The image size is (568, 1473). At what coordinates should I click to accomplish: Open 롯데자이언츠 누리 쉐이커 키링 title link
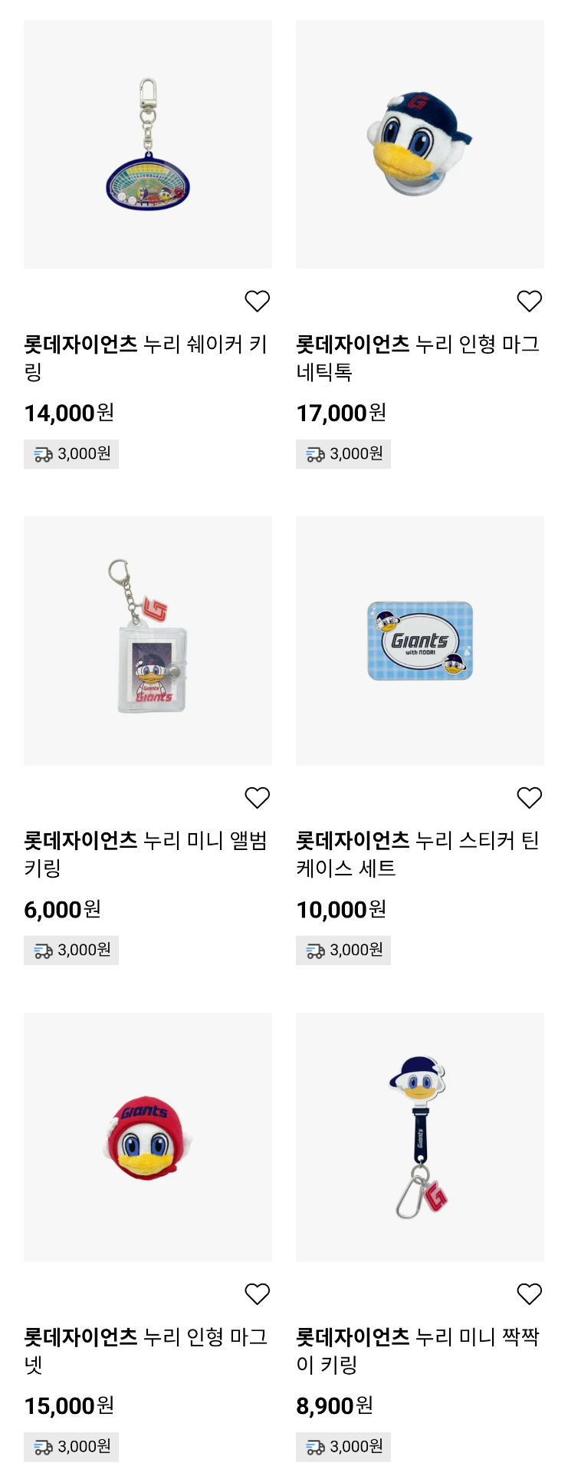pyautogui.click(x=146, y=358)
